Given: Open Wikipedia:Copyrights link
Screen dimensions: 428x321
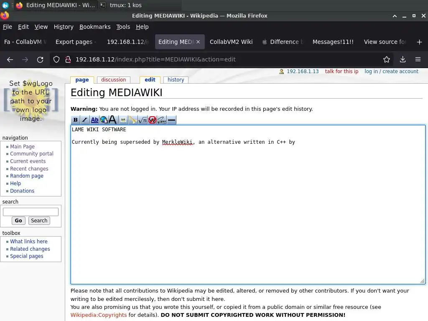Looking at the screenshot, I should (x=99, y=315).
